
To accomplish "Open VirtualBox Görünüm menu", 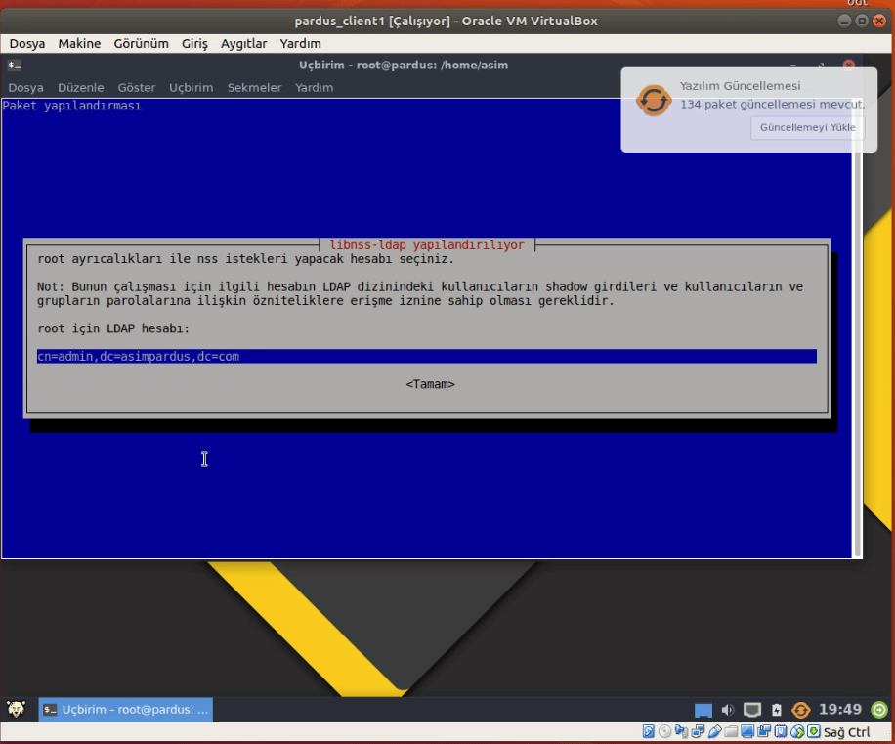I will click(x=141, y=43).
